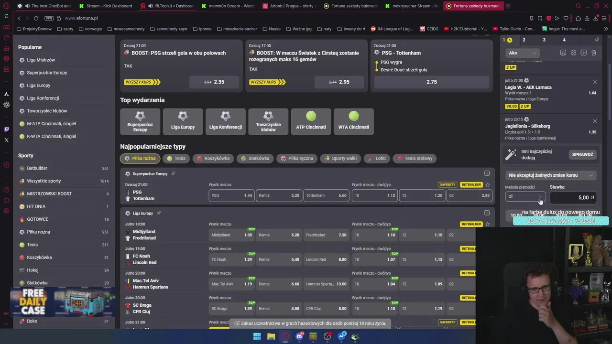Switch to bet slip tab 4
The image size is (612, 344).
tap(564, 40)
